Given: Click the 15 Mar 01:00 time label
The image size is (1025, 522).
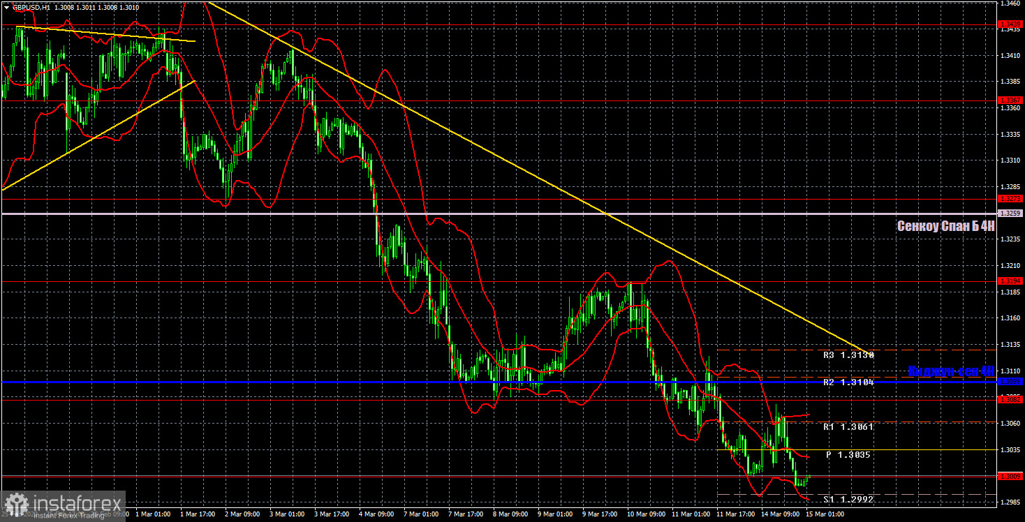Looking at the screenshot, I should coord(824,514).
